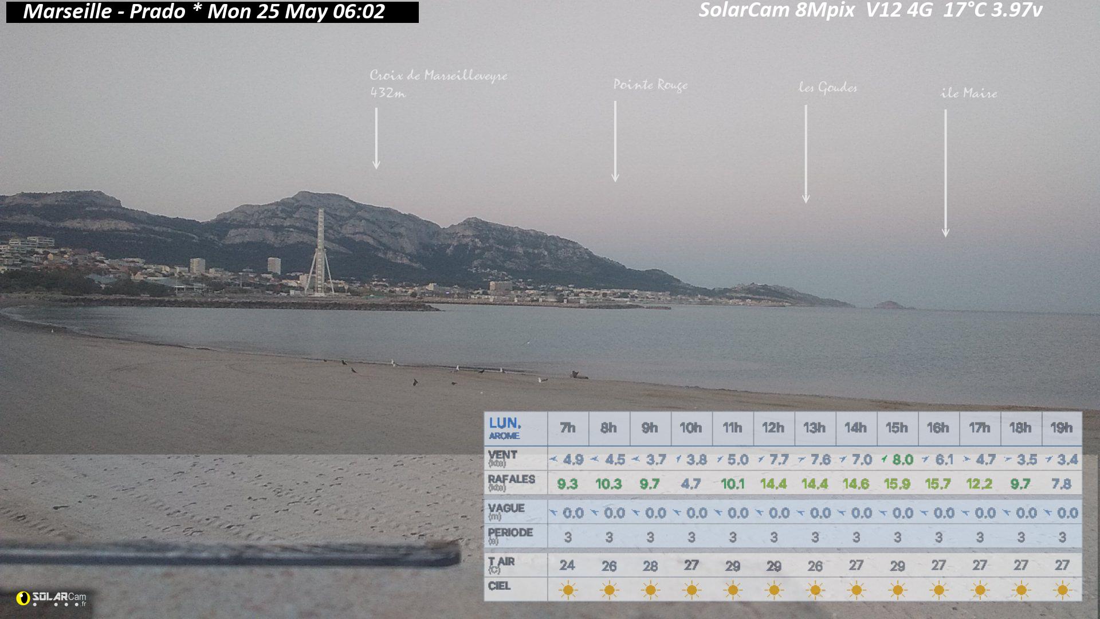Click the sun icon under 19h
1100x619 pixels.
[1062, 590]
